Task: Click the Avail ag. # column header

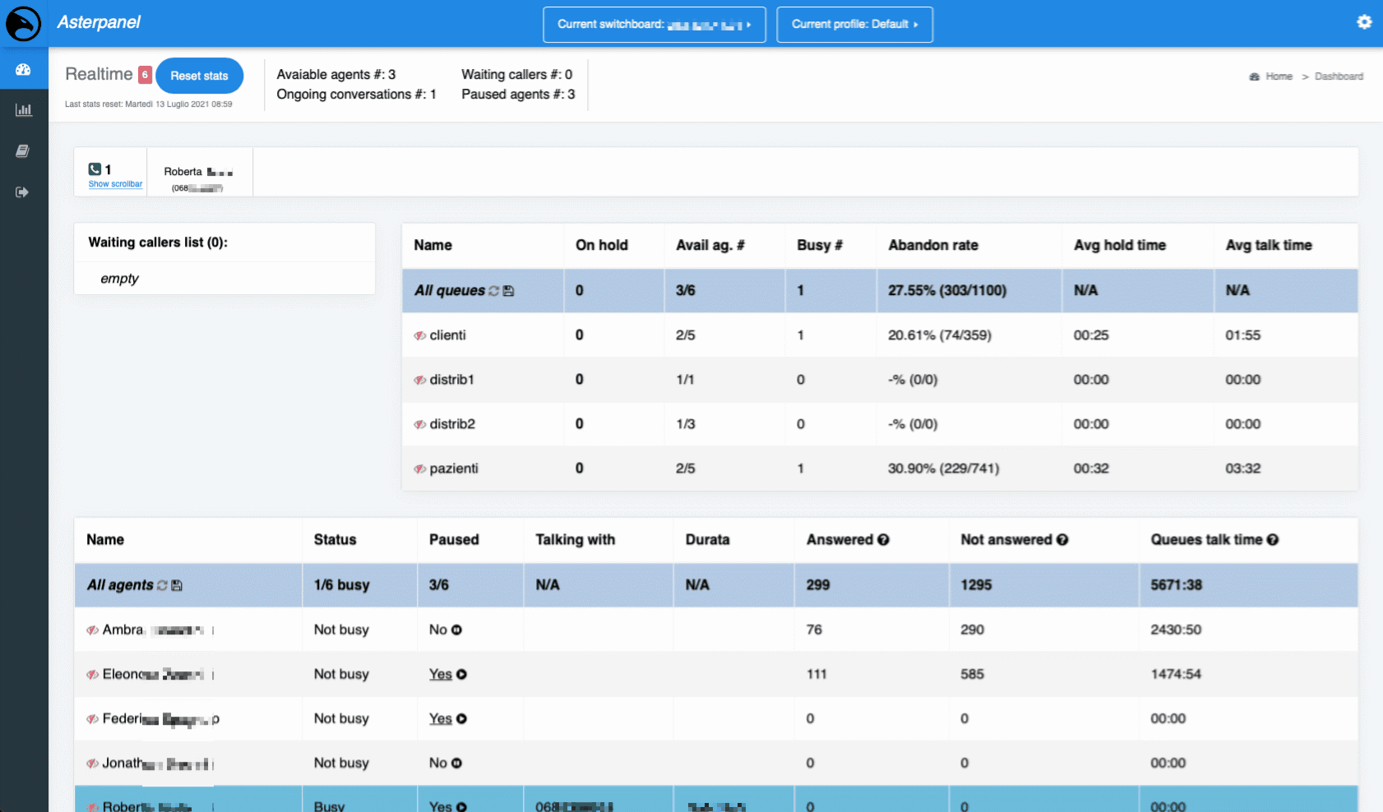Action: click(x=710, y=245)
